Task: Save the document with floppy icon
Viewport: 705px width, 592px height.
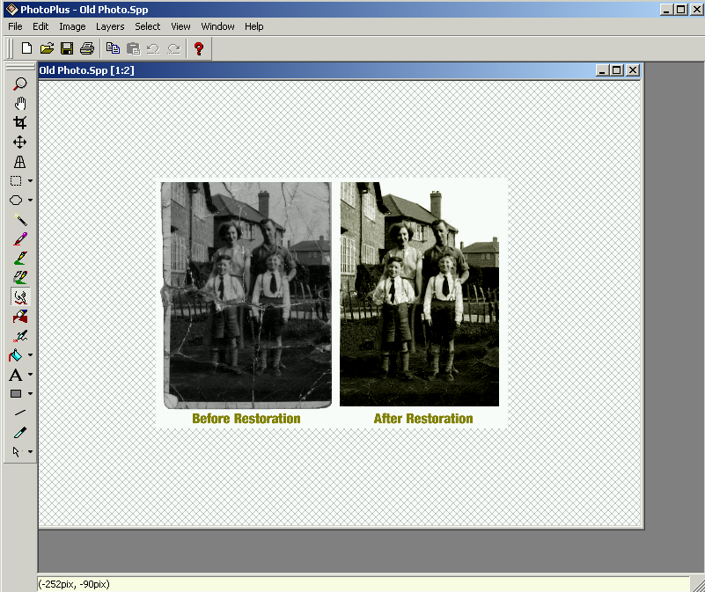Action: coord(67,48)
